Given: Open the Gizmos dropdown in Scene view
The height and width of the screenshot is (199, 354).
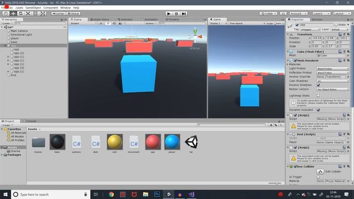Looking at the screenshot, I should (x=150, y=23).
